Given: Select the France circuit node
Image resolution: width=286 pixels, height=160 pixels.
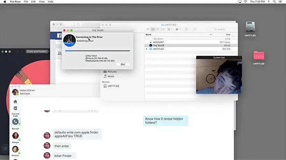Looking at the screenshot, I should point(96,58).
